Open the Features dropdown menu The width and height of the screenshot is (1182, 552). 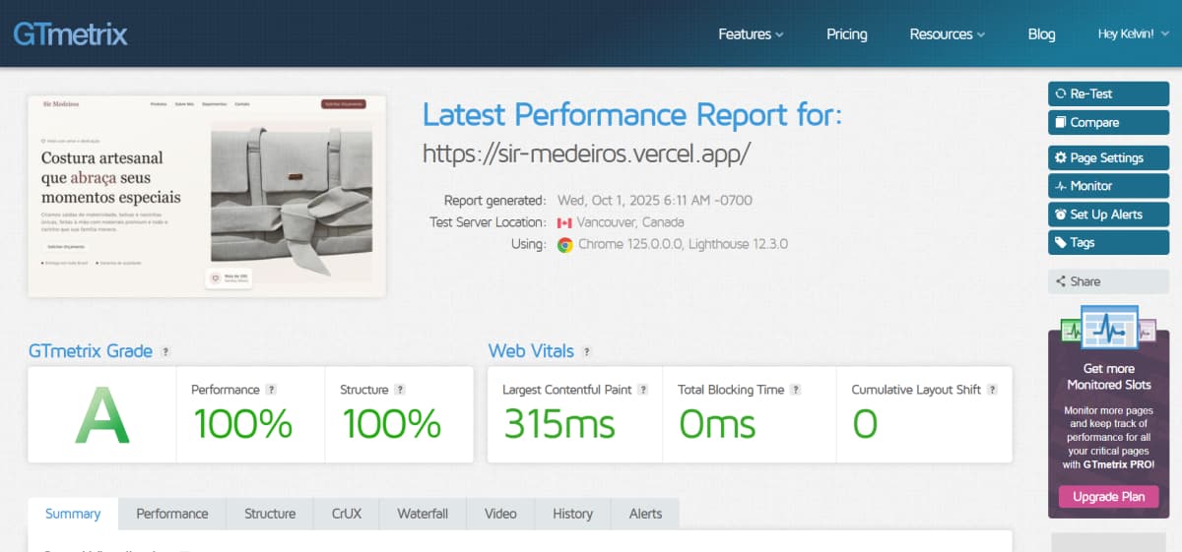(751, 34)
